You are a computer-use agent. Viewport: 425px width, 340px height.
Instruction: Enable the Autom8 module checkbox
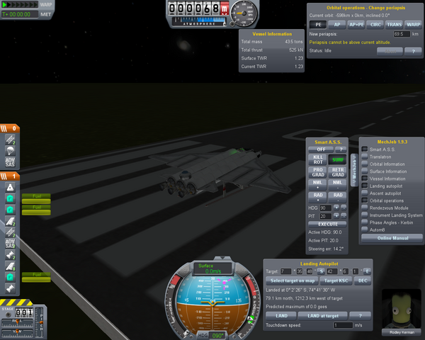coord(365,229)
